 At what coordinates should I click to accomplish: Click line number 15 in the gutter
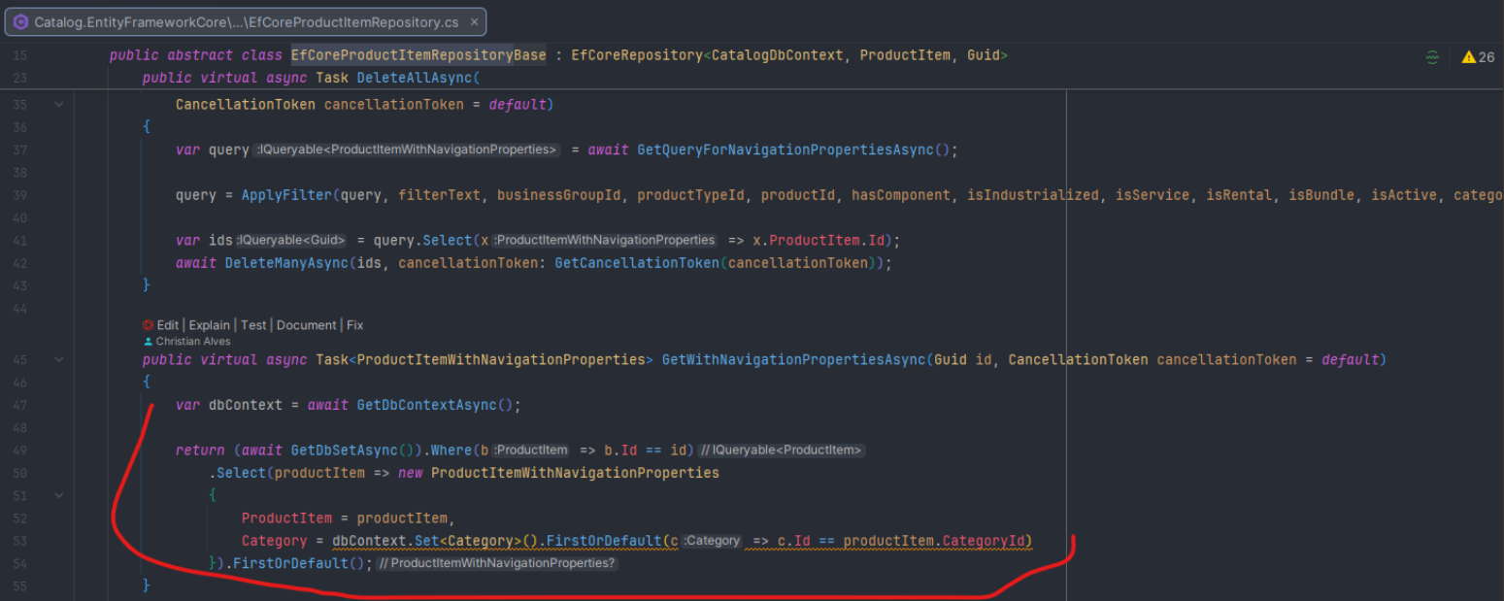click(x=20, y=55)
